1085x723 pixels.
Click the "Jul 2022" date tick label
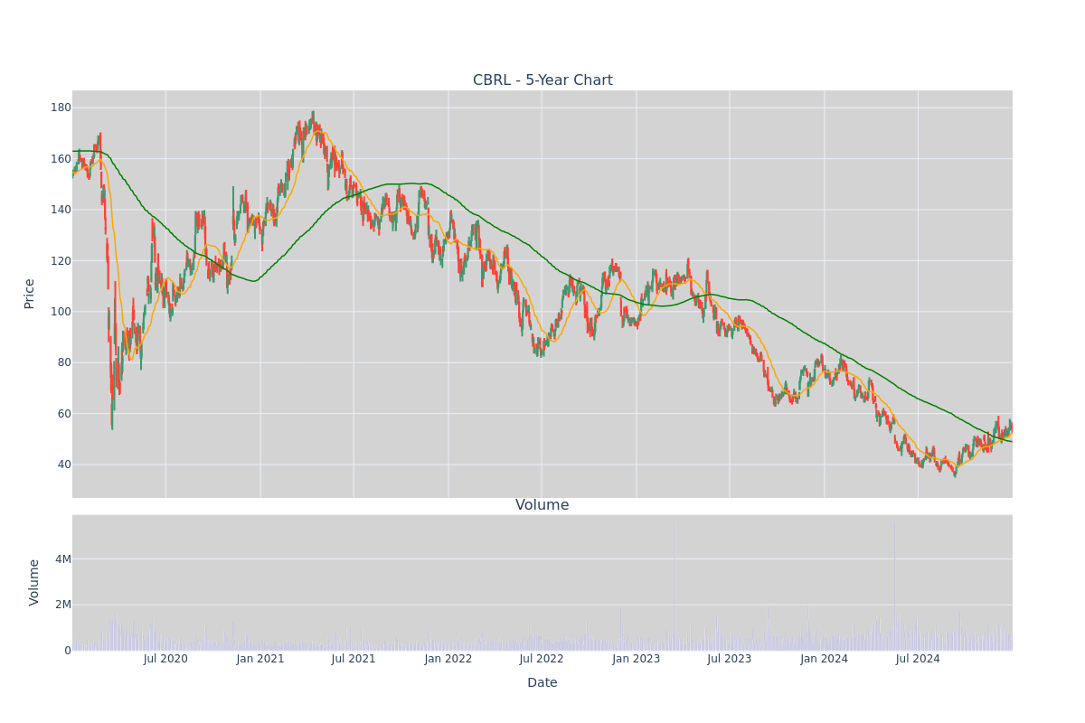click(x=542, y=659)
